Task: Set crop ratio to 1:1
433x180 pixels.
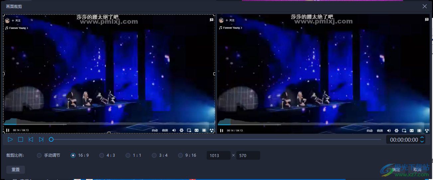Action: point(128,155)
